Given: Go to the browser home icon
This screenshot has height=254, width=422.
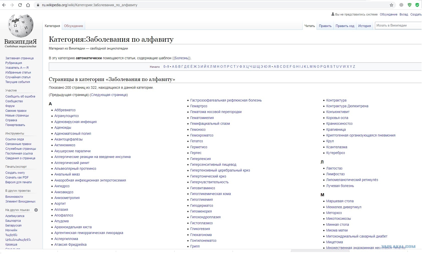Looking at the screenshot, I should click(x=28, y=5).
